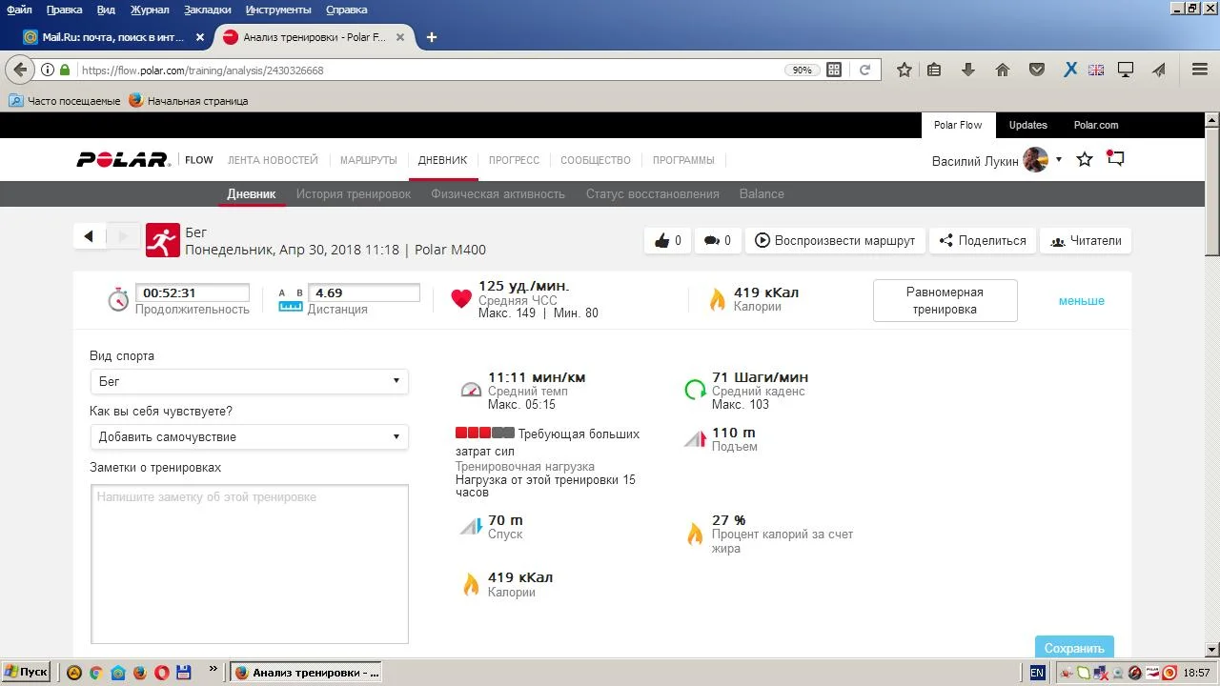Open the Закладки menu
Viewport: 1220px width, 686px height.
tap(207, 10)
